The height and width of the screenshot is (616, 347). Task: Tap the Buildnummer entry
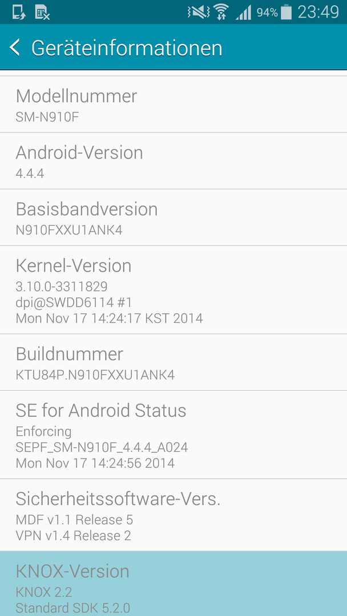pos(173,362)
